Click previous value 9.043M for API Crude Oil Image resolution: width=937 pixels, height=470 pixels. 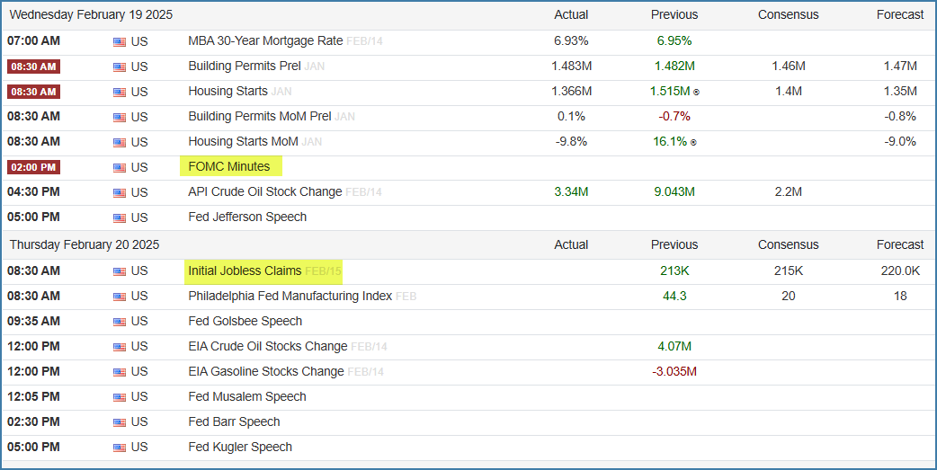(x=674, y=191)
